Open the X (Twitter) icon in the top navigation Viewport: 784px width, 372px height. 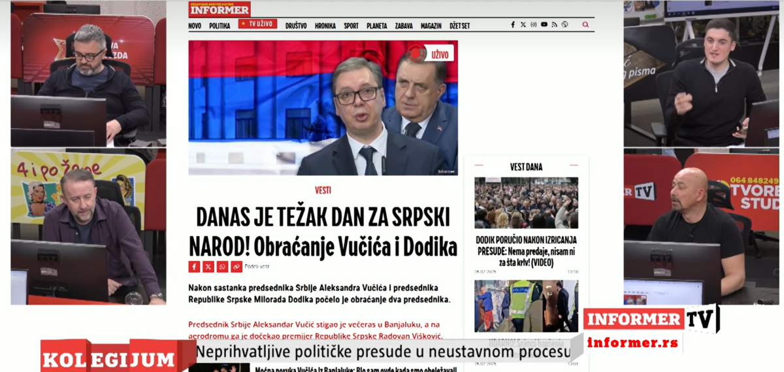point(523,25)
